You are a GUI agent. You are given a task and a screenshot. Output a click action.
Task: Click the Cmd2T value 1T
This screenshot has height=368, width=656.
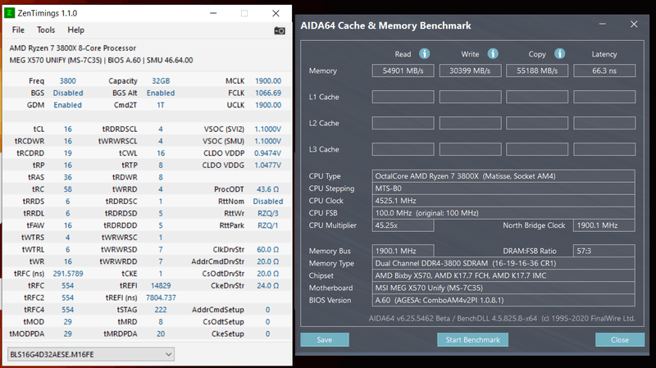(x=161, y=105)
